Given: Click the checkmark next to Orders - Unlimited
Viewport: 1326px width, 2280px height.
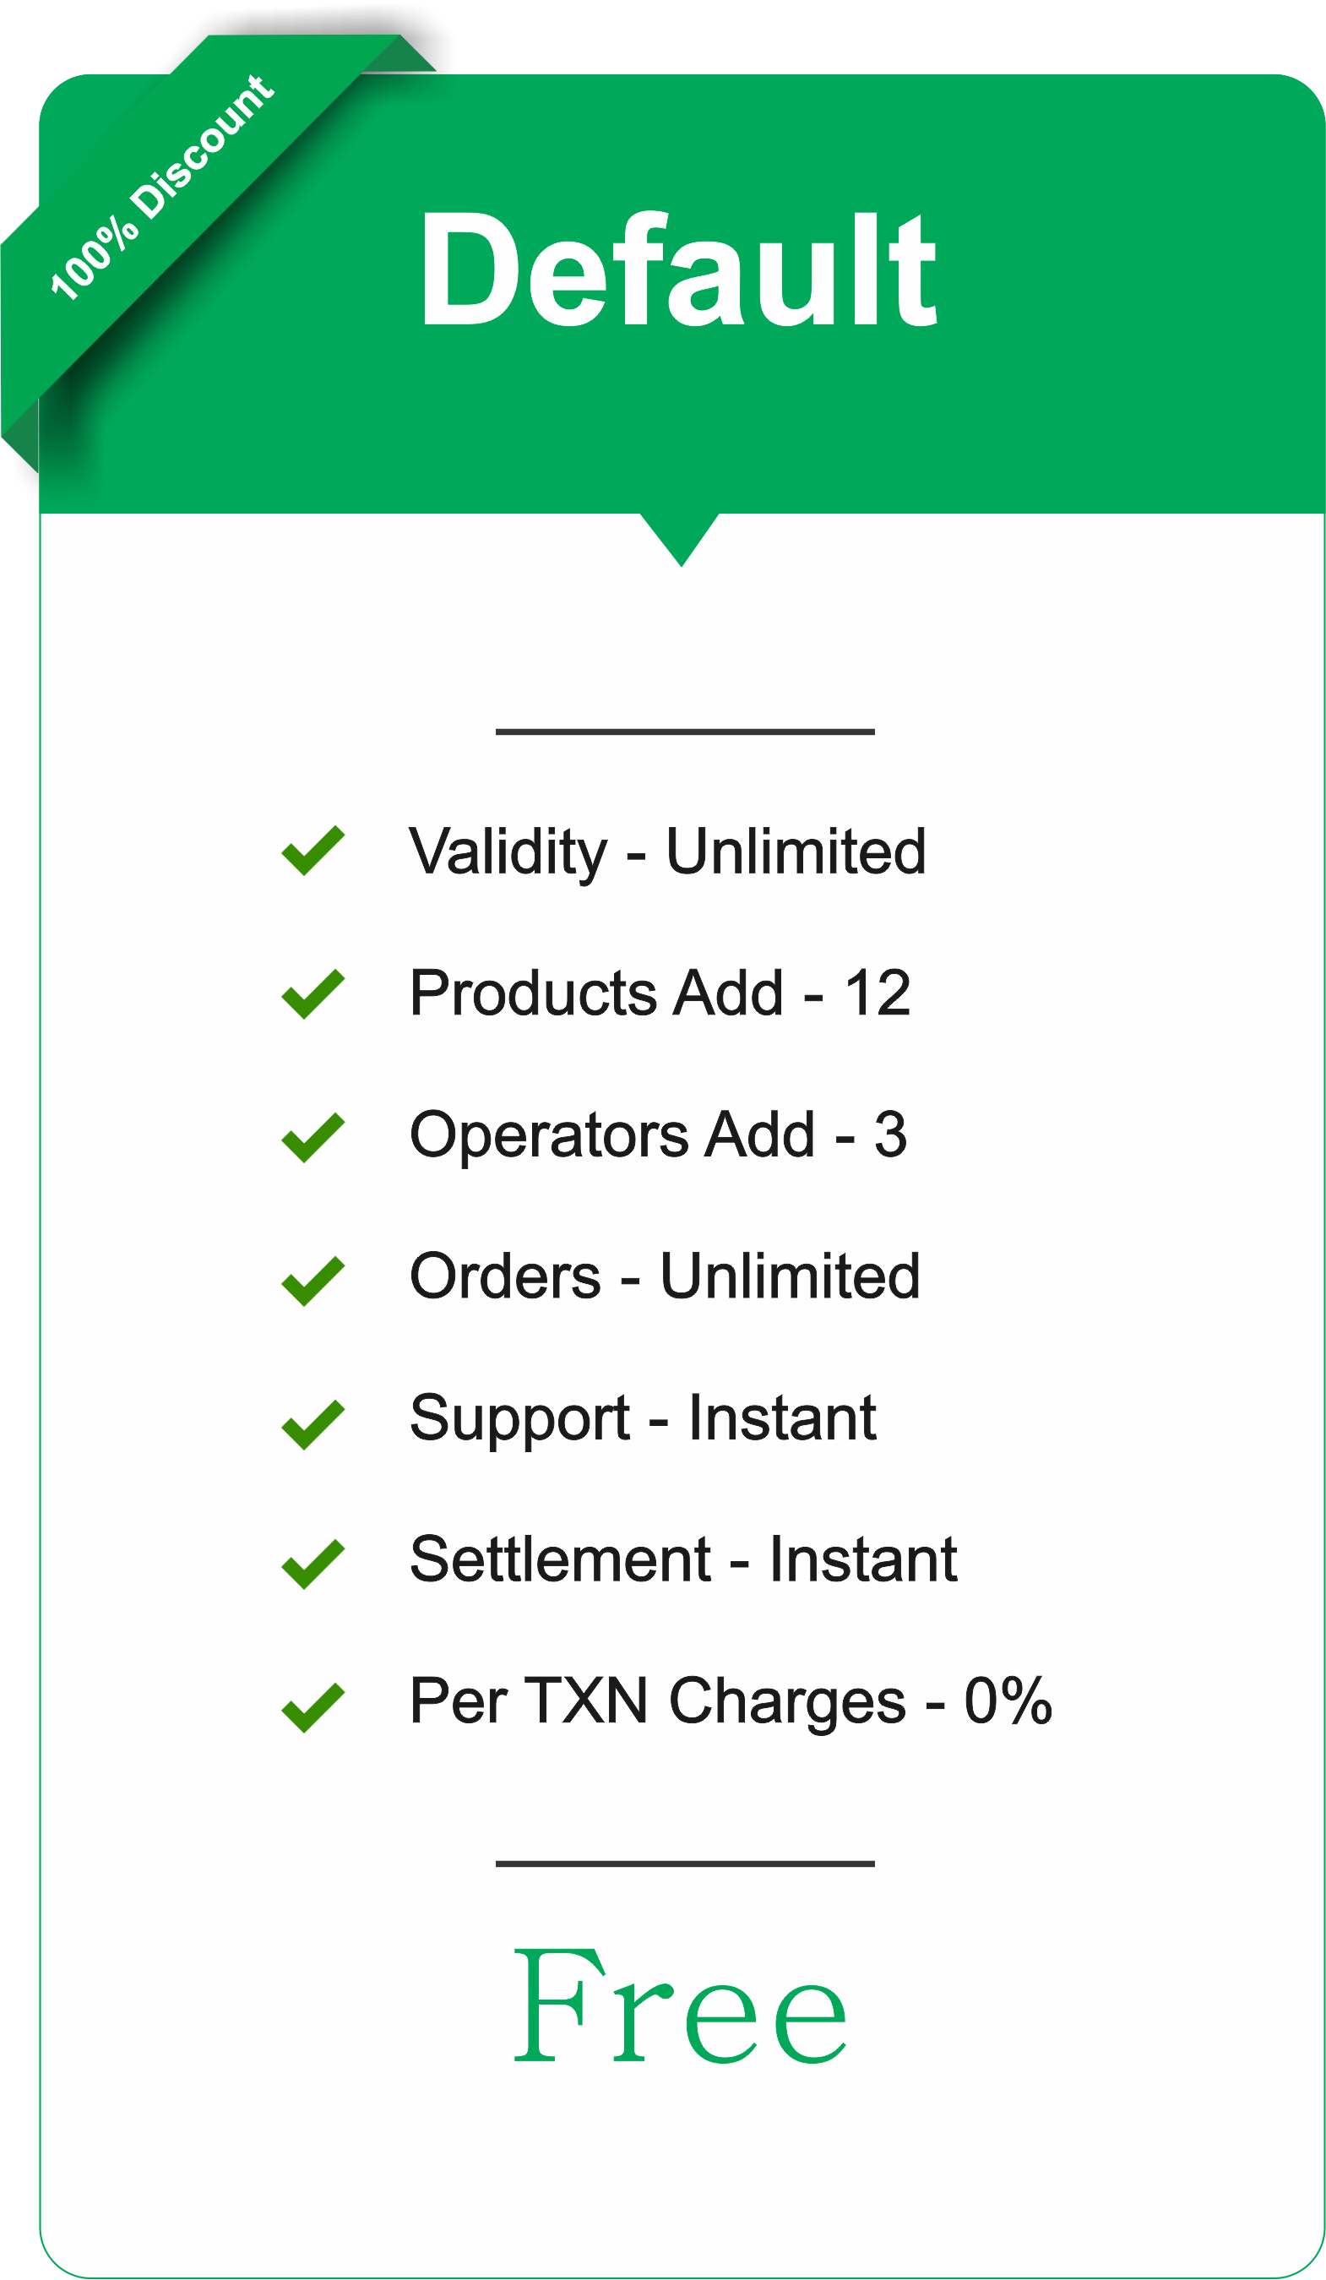Looking at the screenshot, I should (x=313, y=1281).
